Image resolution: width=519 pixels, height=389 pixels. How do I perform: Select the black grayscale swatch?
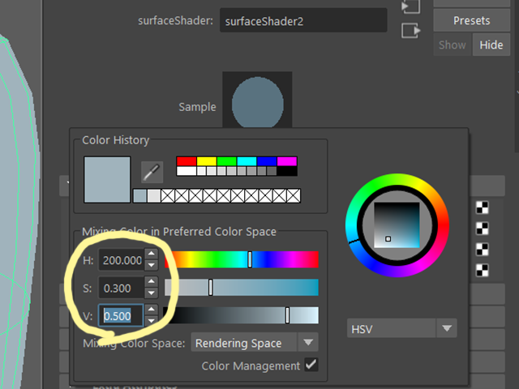point(287,171)
